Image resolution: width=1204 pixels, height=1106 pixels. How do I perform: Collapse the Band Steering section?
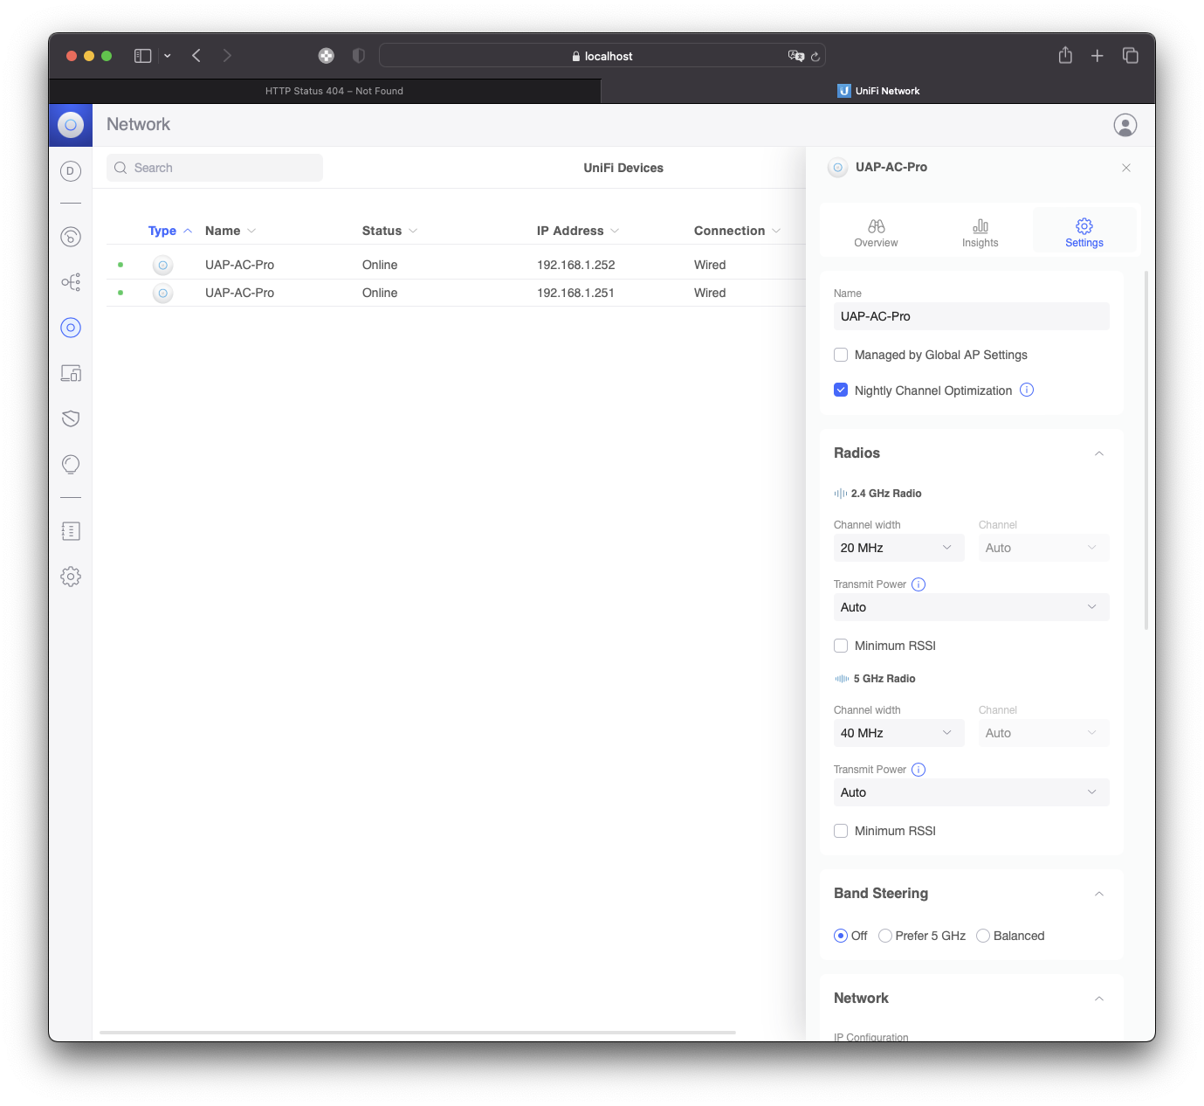[x=1099, y=894]
